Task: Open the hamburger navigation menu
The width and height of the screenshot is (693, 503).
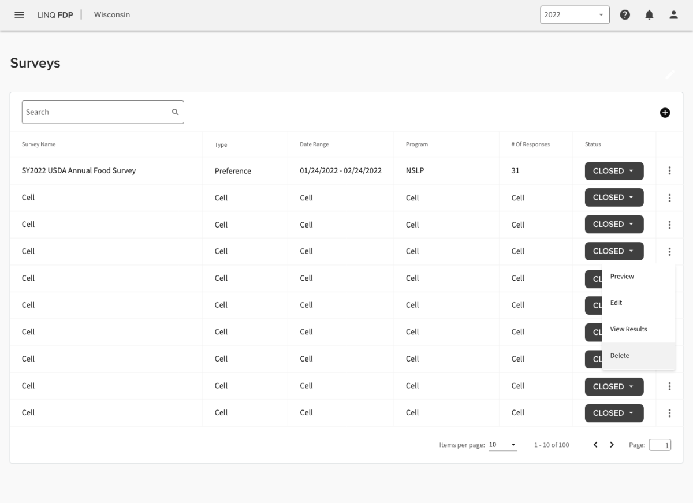Action: coord(19,15)
